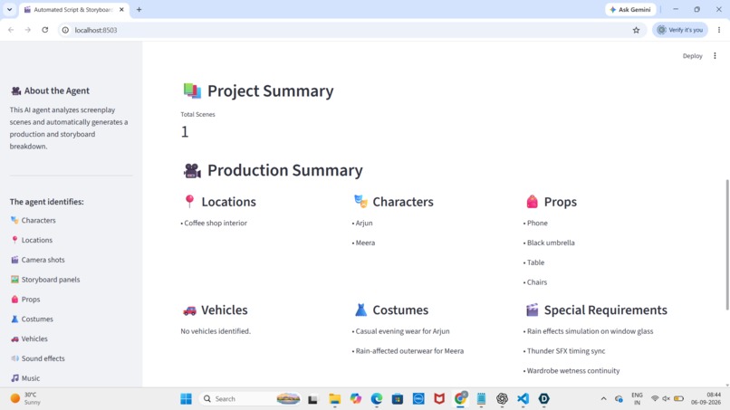The height and width of the screenshot is (410, 730).
Task: View site information icon in address bar
Action: coord(65,30)
